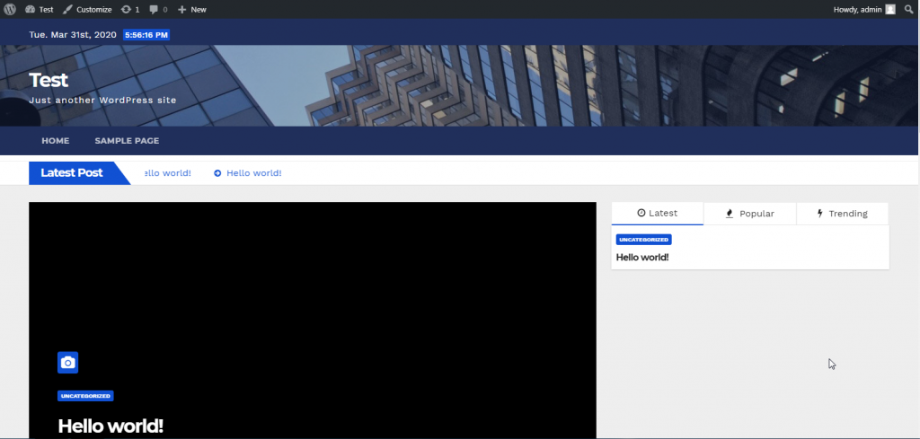Image resolution: width=920 pixels, height=439 pixels.
Task: Open Hello world! post in sidebar widget
Action: (x=642, y=258)
